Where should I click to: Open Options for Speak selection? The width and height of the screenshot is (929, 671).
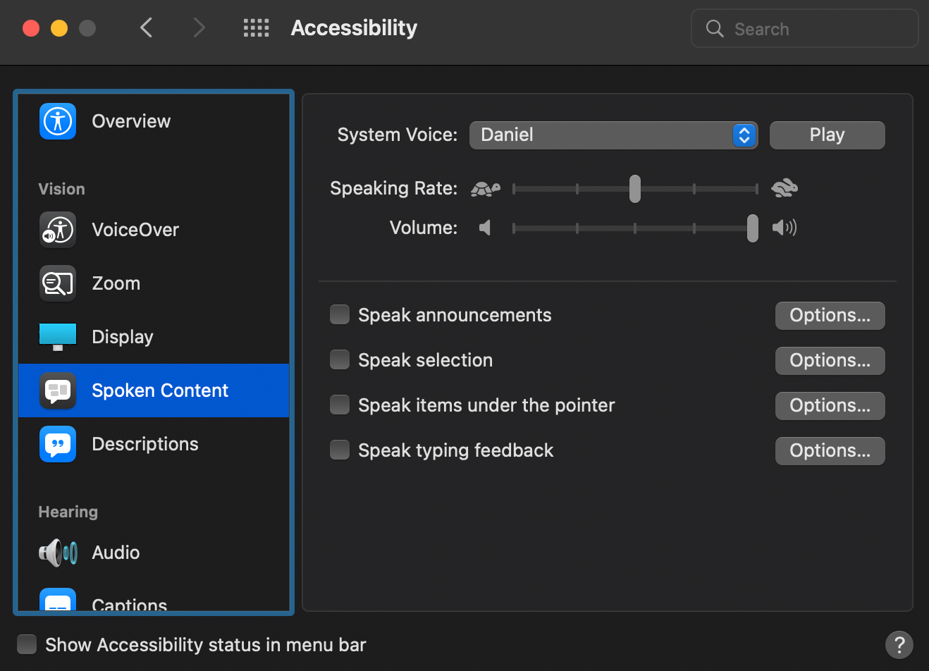pyautogui.click(x=830, y=360)
